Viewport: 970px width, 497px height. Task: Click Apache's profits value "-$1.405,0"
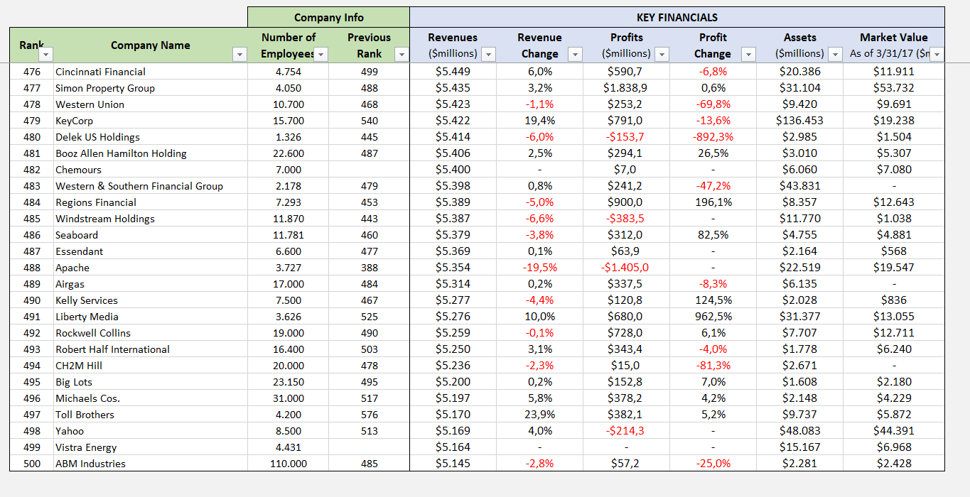[x=626, y=268]
